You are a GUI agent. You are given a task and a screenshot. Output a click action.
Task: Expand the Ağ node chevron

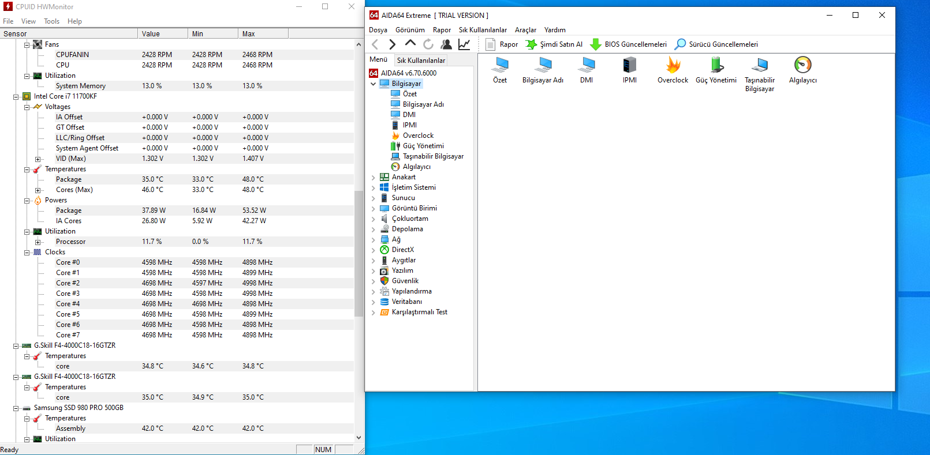tap(374, 239)
